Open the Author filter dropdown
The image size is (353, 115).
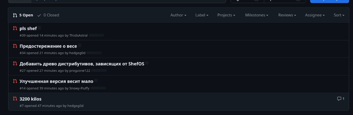tap(178, 15)
